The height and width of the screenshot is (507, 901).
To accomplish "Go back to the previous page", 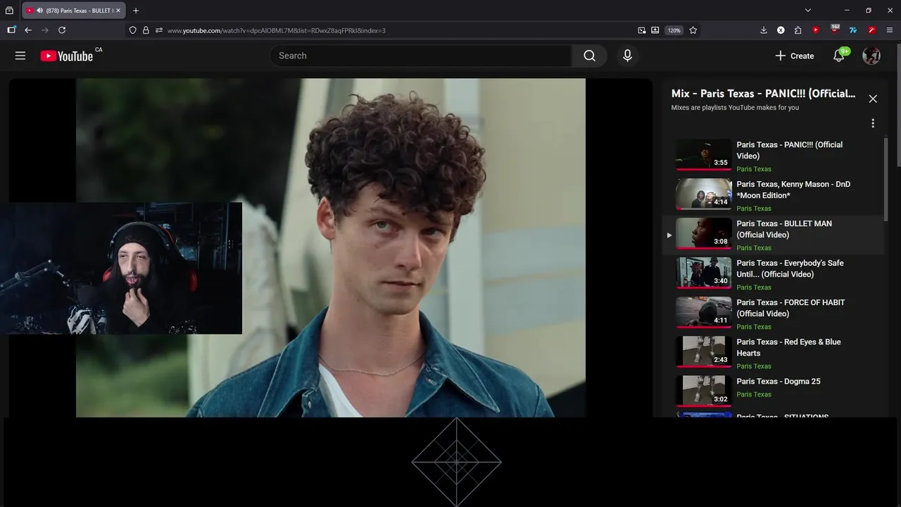I will [28, 30].
